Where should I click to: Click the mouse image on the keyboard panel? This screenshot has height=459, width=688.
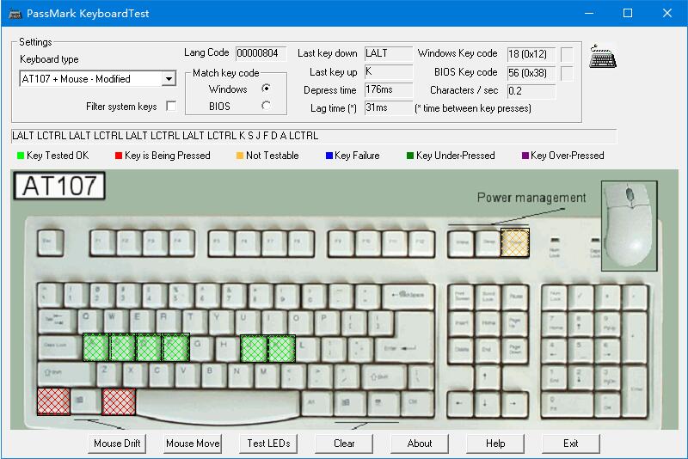630,225
